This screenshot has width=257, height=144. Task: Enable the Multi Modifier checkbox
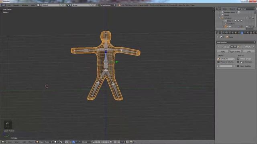(238, 66)
